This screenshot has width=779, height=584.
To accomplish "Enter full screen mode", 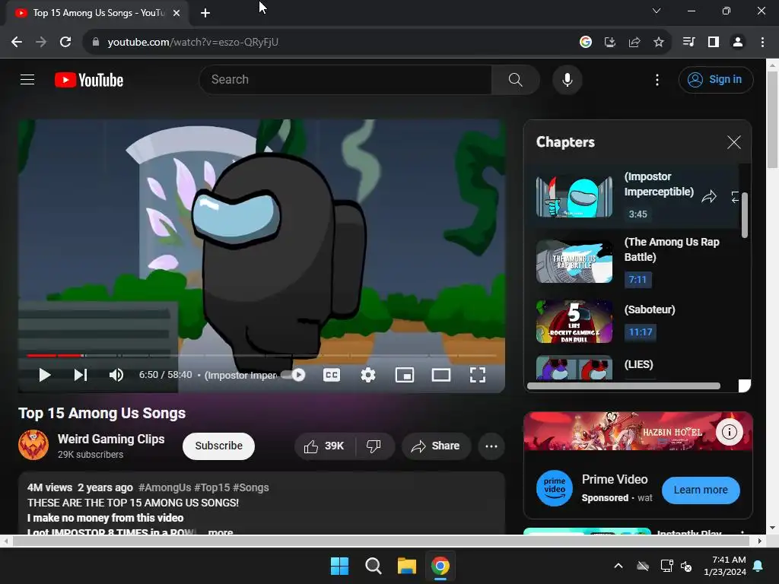I will pyautogui.click(x=478, y=375).
